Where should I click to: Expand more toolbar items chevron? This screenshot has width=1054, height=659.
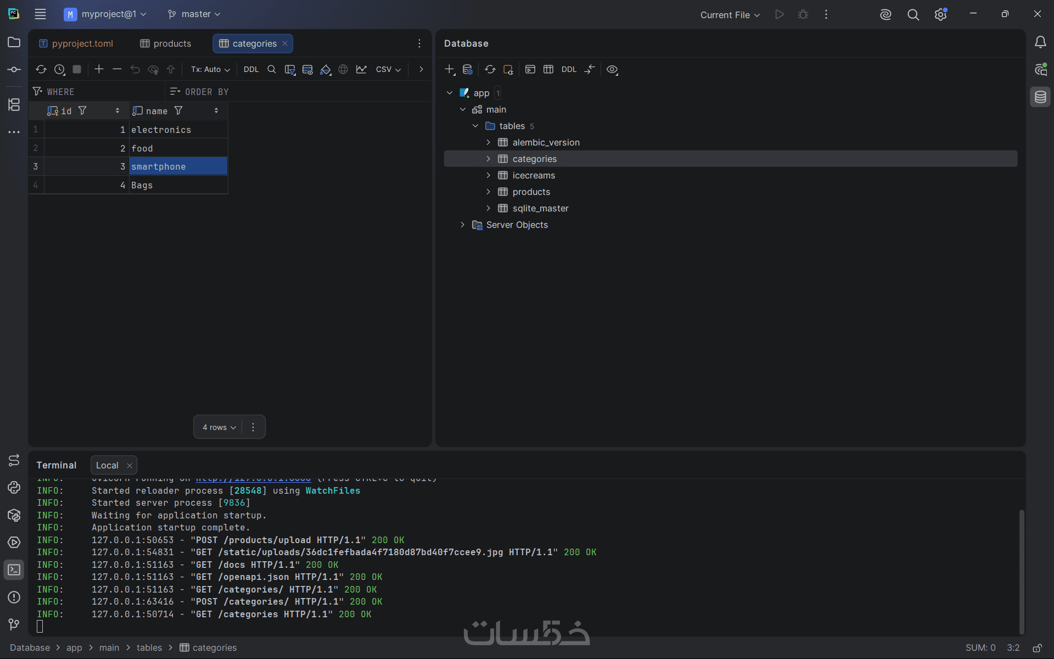pos(421,69)
